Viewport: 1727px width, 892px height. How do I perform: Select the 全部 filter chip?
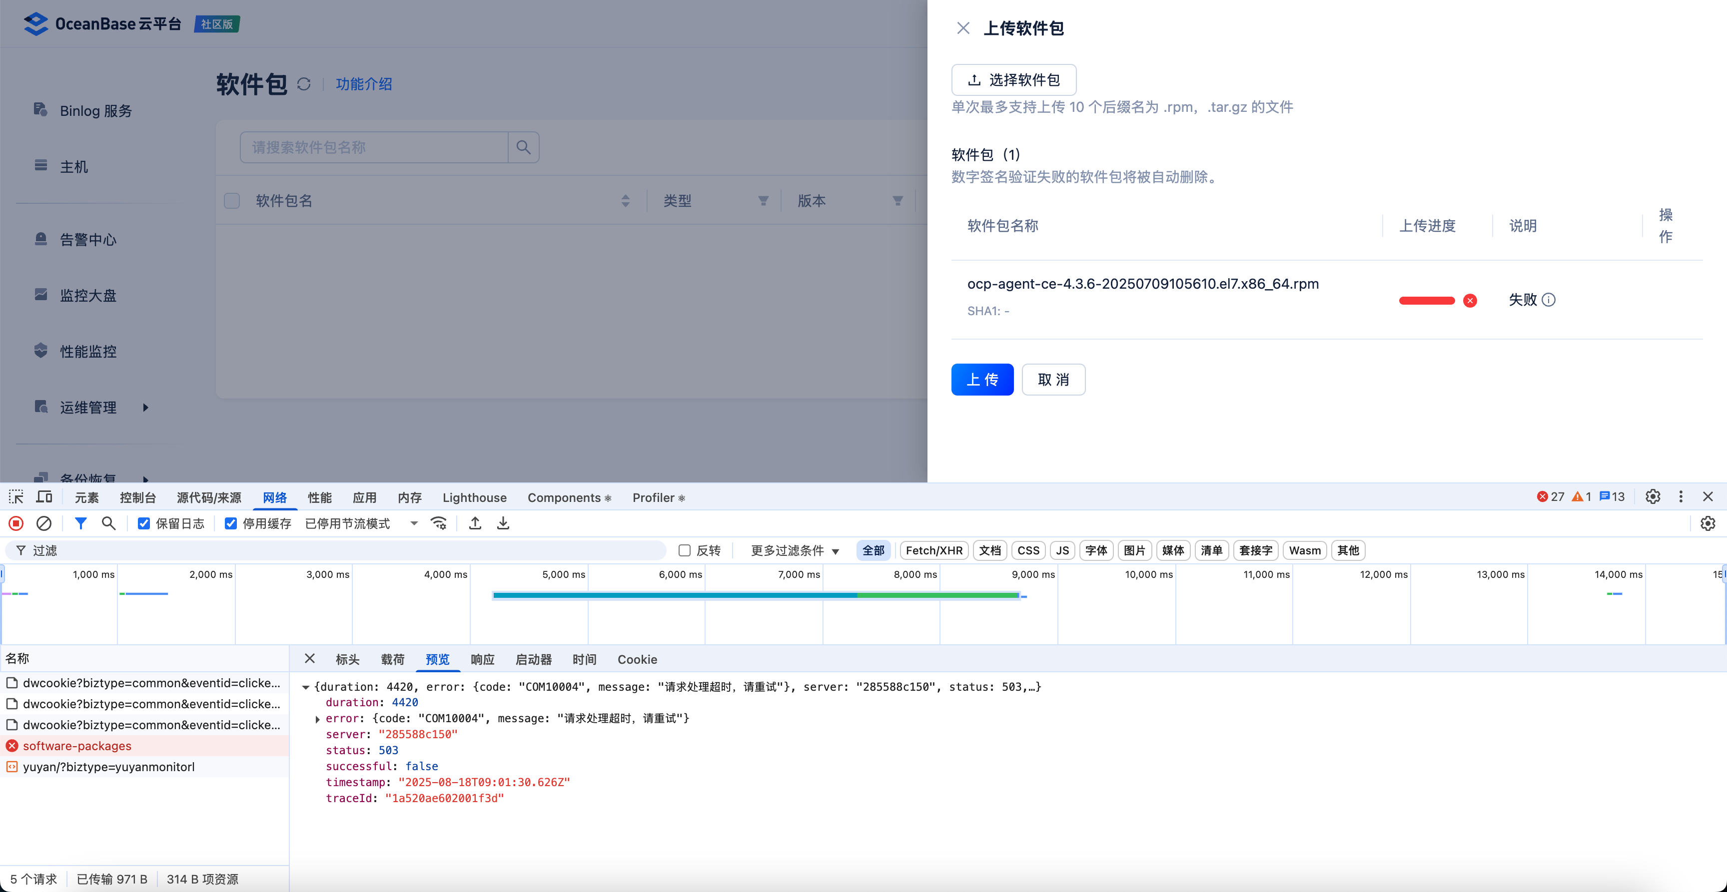click(x=873, y=550)
